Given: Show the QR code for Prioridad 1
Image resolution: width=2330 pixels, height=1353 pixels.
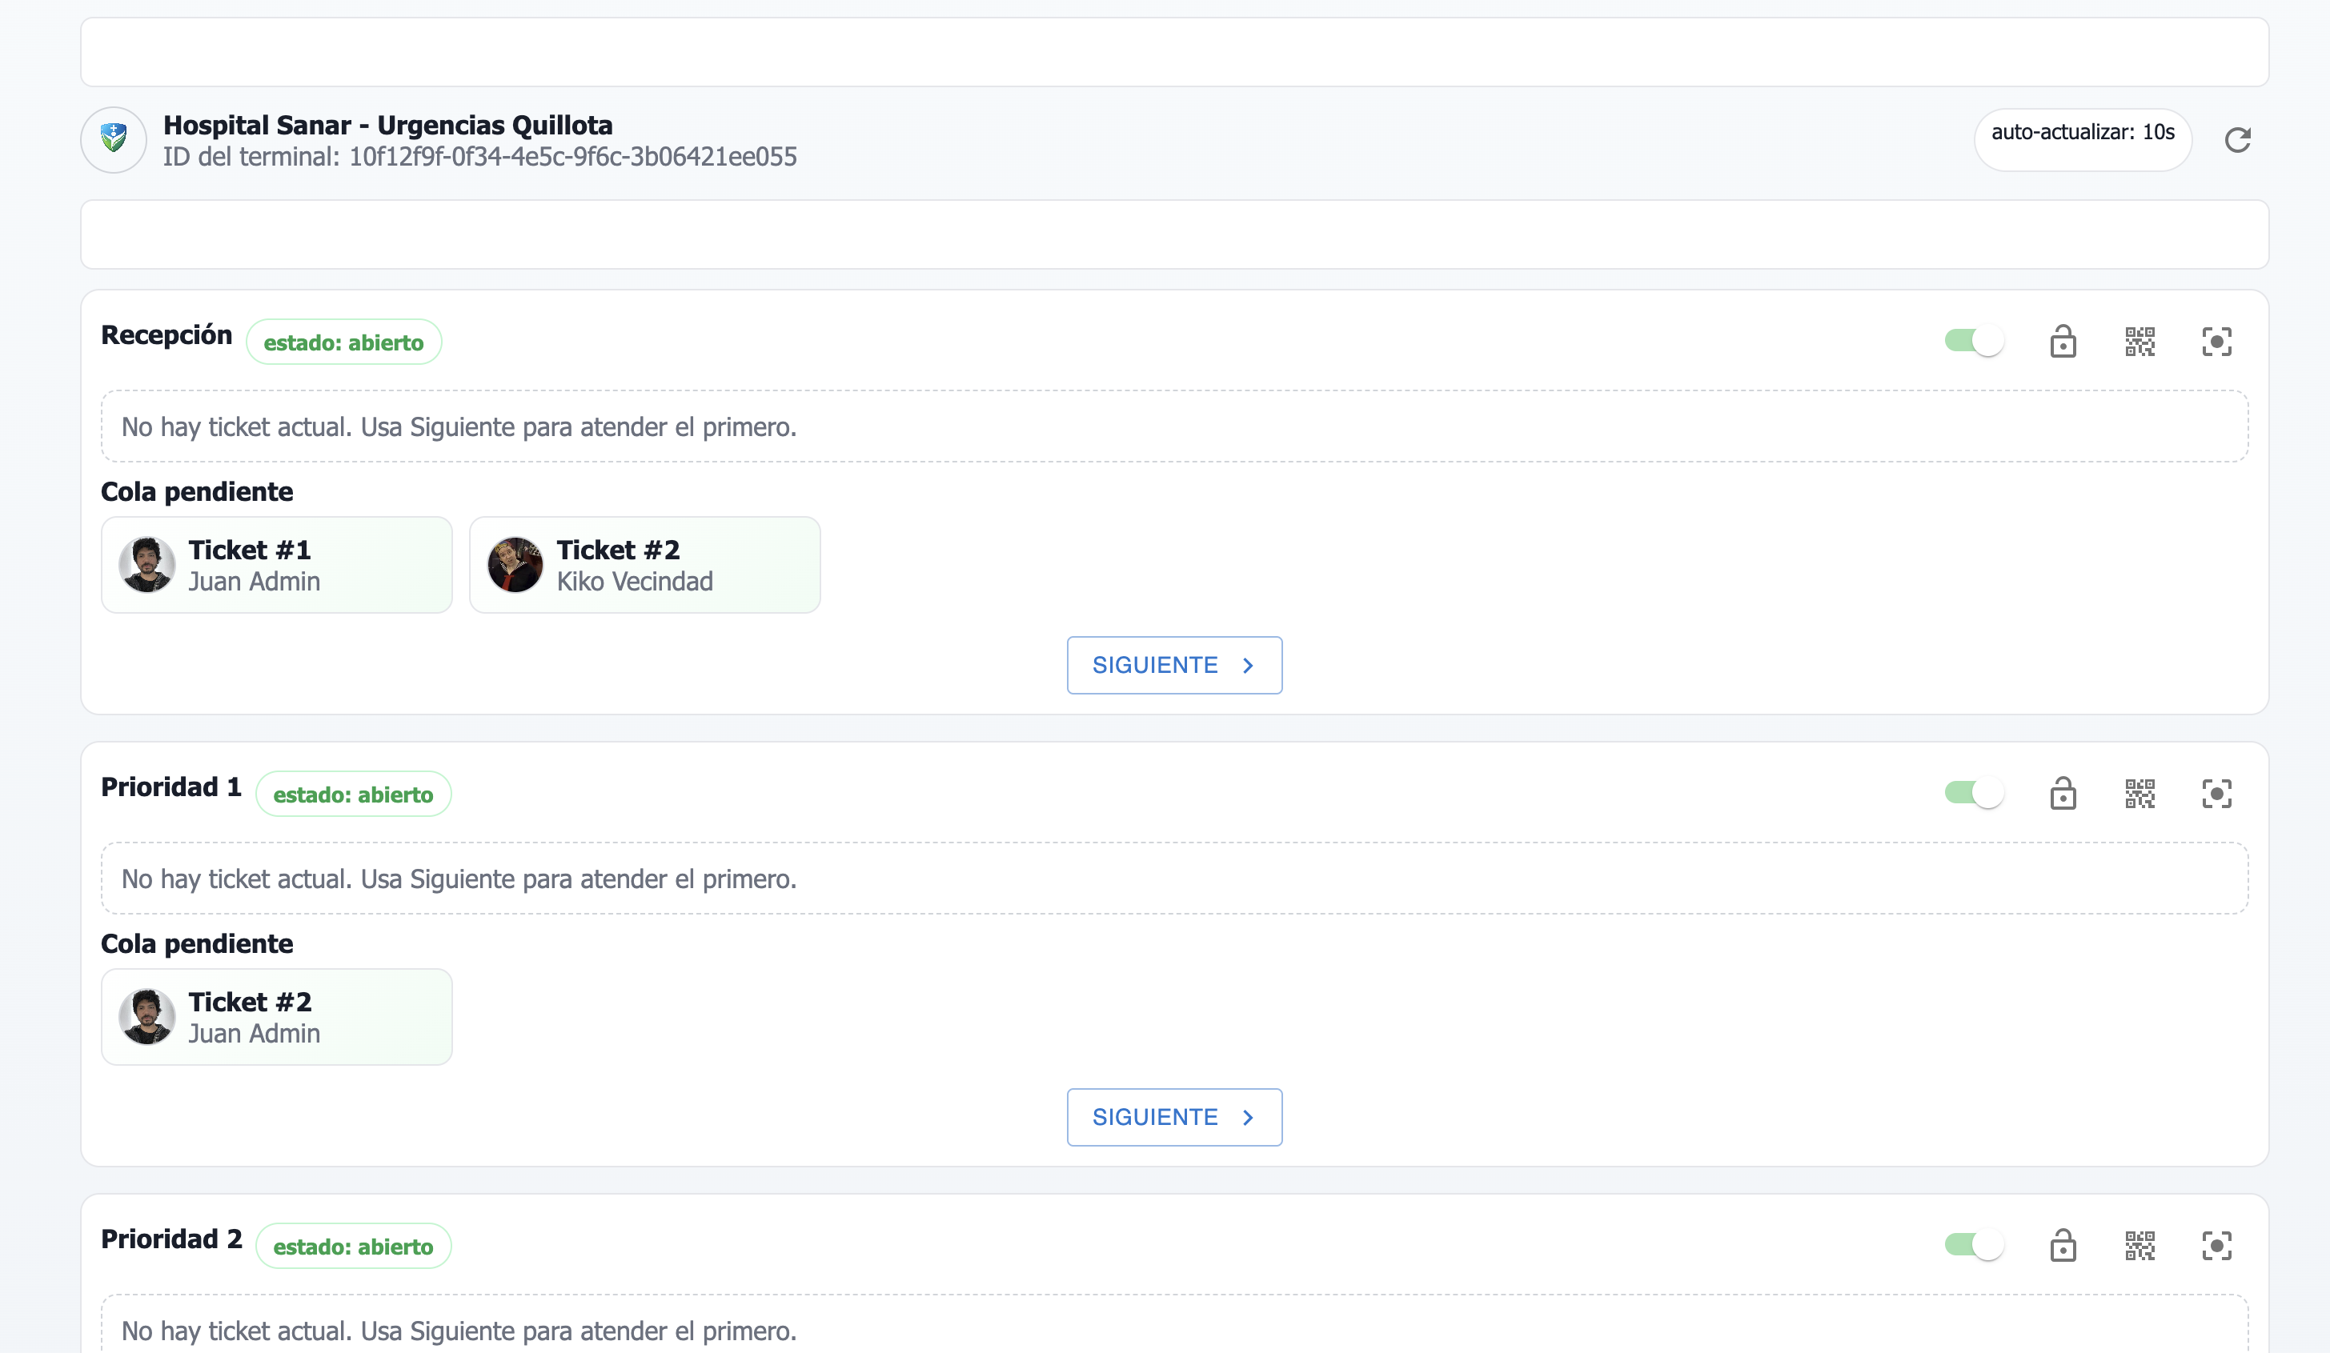Looking at the screenshot, I should (x=2140, y=793).
